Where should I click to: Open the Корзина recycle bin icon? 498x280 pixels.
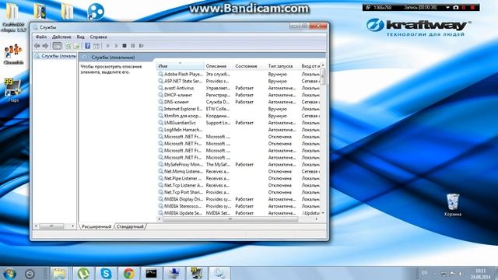tap(453, 205)
